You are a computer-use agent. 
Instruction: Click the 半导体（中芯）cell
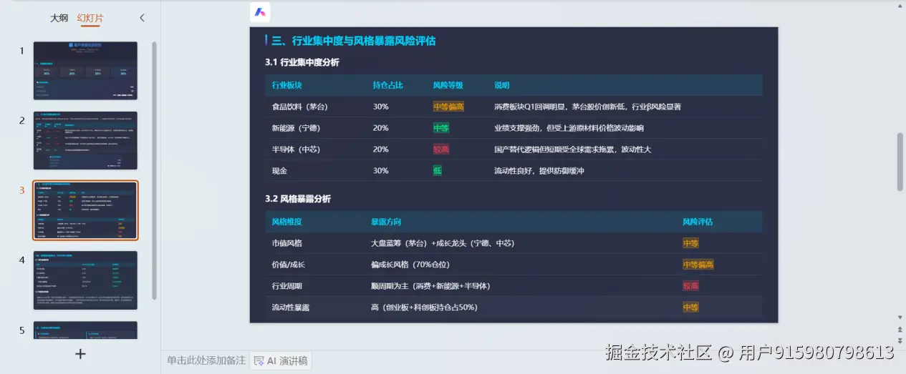click(297, 149)
